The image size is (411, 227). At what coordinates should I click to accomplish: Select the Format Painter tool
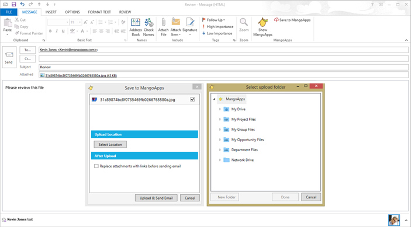(29, 33)
